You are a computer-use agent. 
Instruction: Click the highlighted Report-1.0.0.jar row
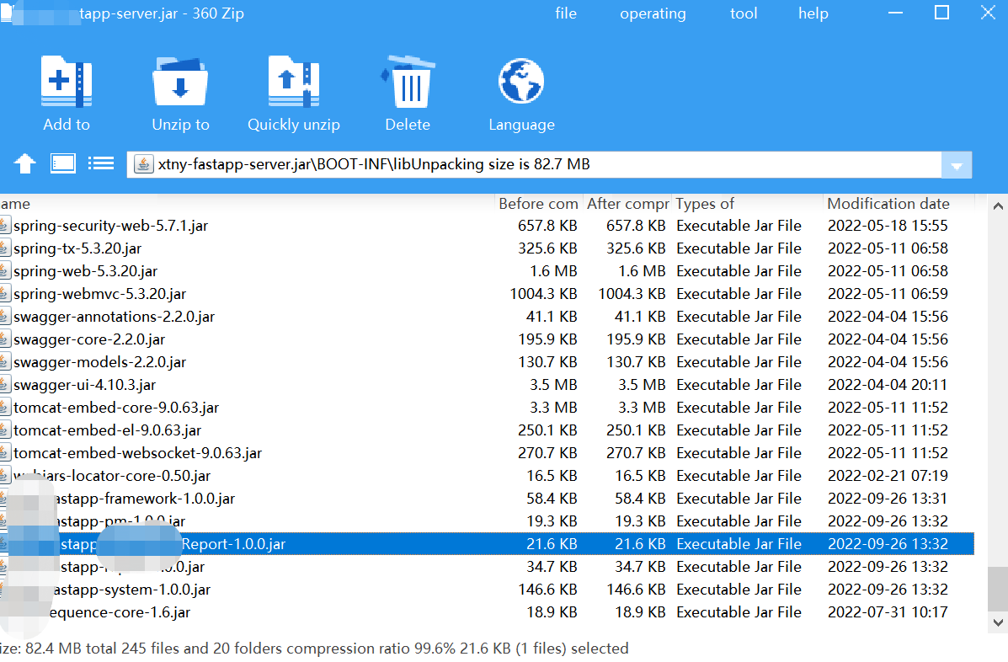pyautogui.click(x=487, y=544)
